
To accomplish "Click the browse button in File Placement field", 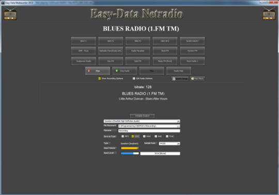I will 178,126.
